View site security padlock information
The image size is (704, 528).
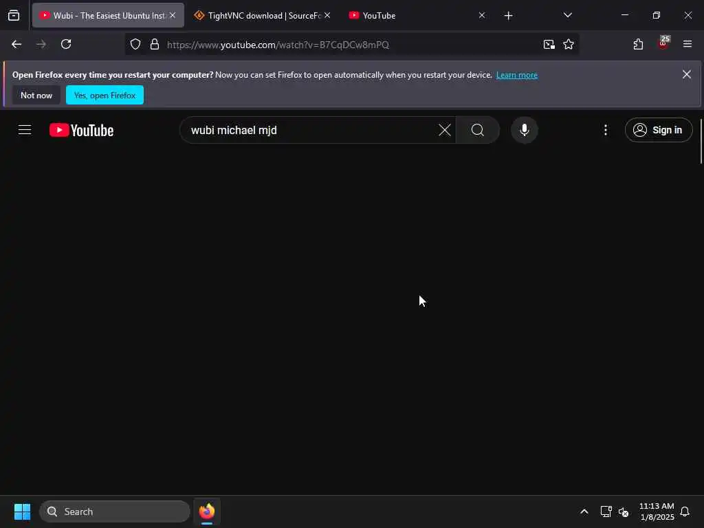[155, 44]
